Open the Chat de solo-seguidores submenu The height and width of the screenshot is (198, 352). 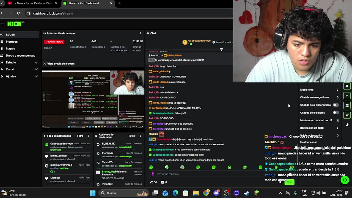[320, 97]
